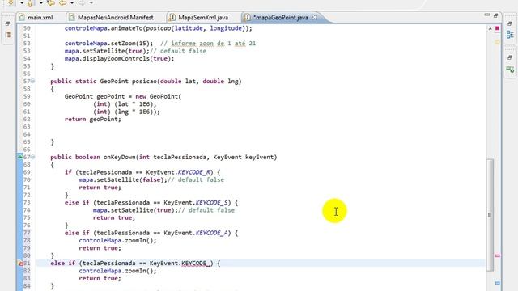Image resolution: width=518 pixels, height=291 pixels.
Task: Open next annotation dropdown arrow
Action: point(22,3)
